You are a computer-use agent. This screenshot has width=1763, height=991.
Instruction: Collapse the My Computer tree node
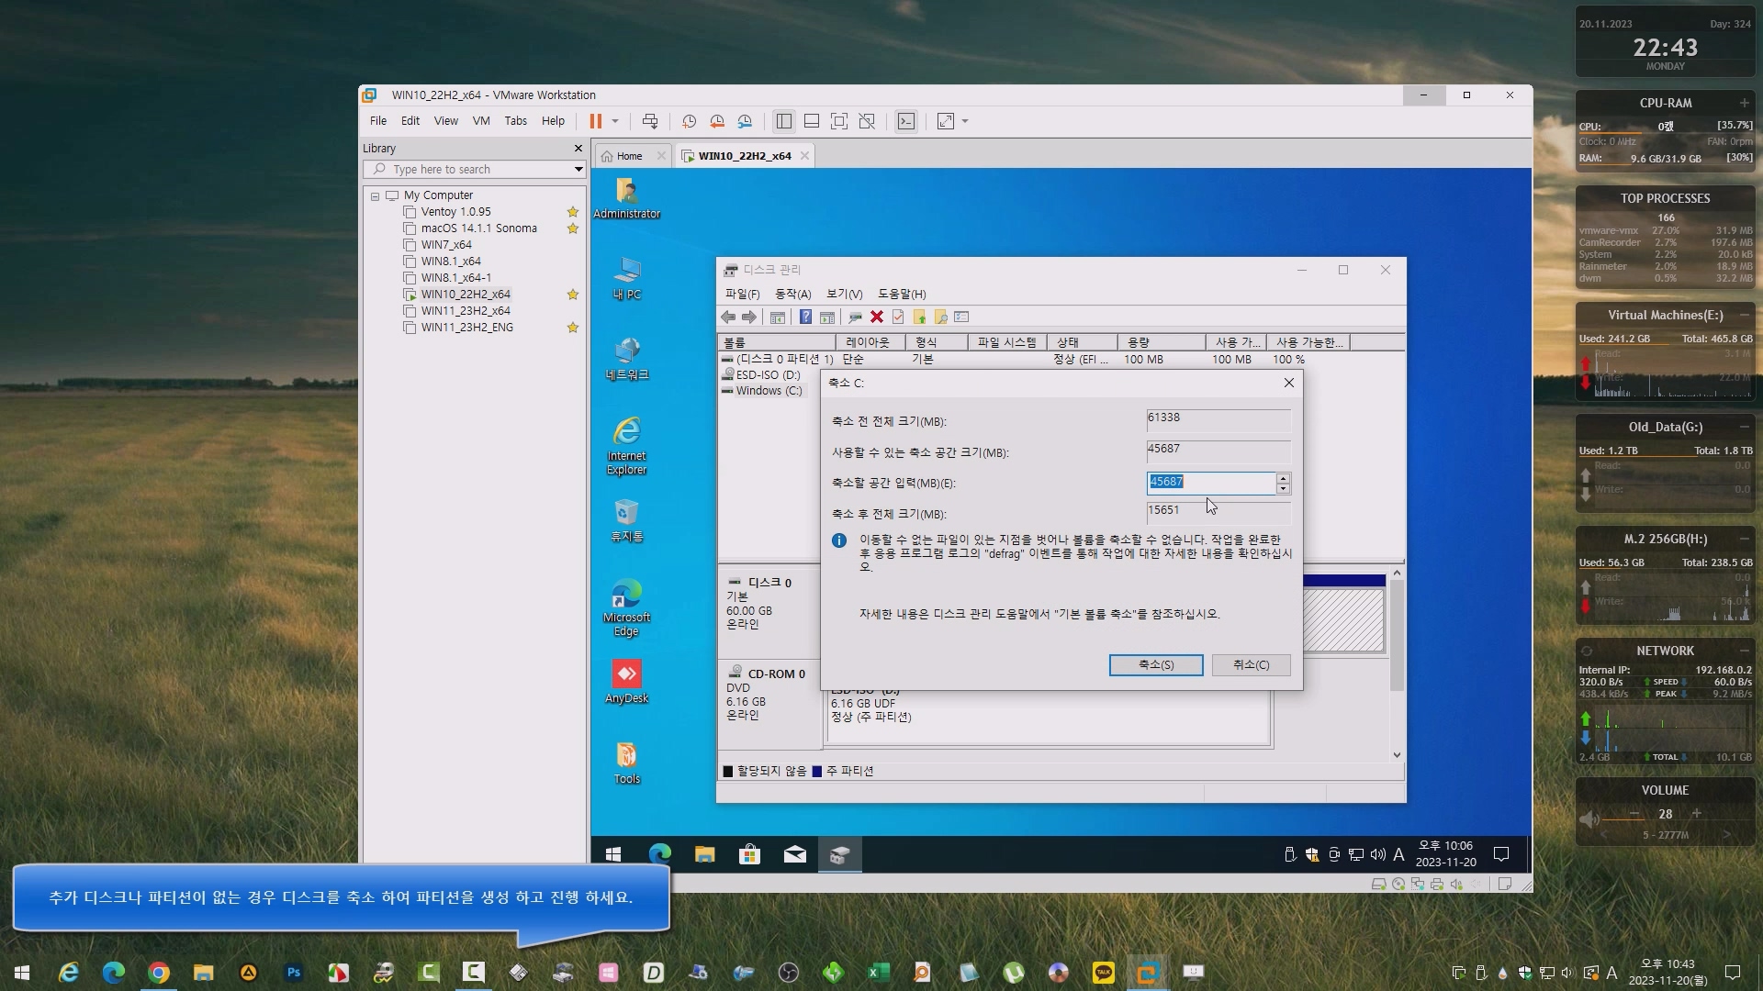tap(375, 196)
